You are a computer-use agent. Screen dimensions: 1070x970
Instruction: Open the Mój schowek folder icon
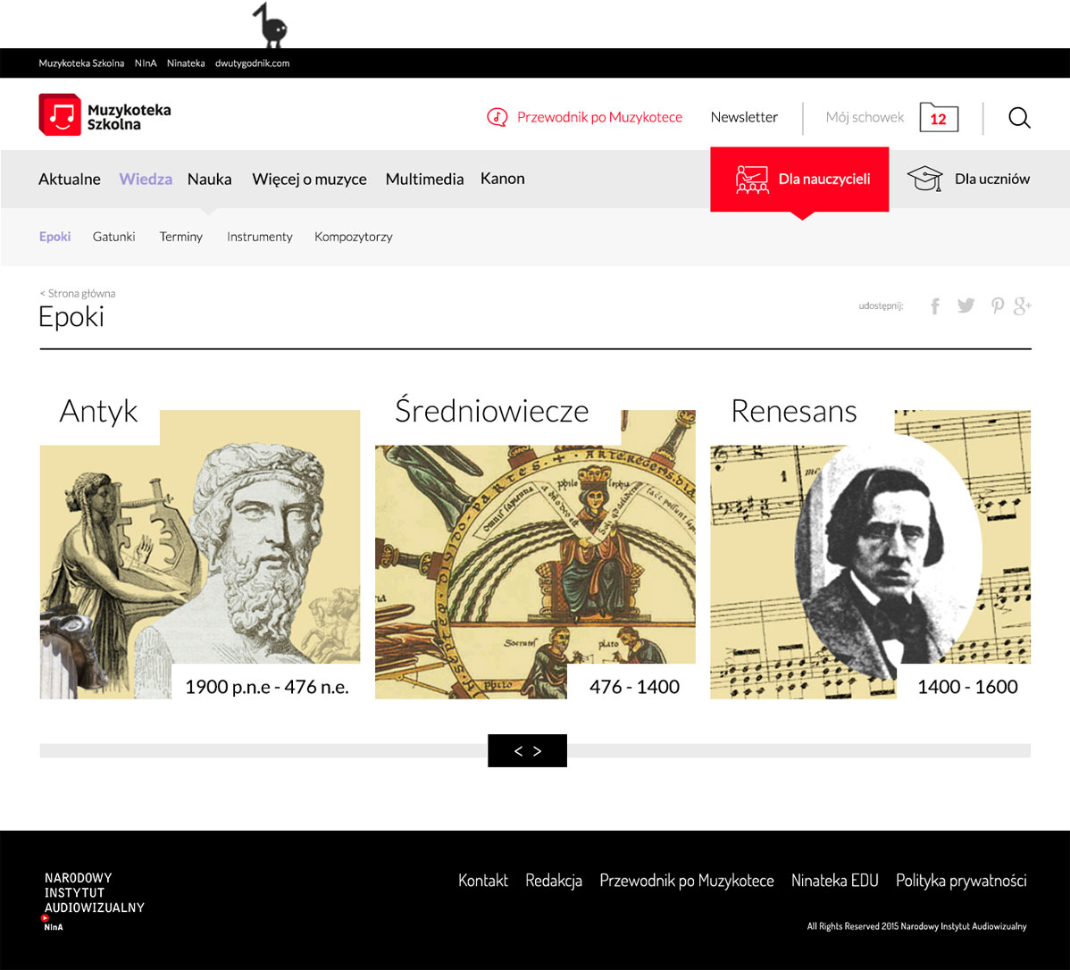(x=939, y=118)
